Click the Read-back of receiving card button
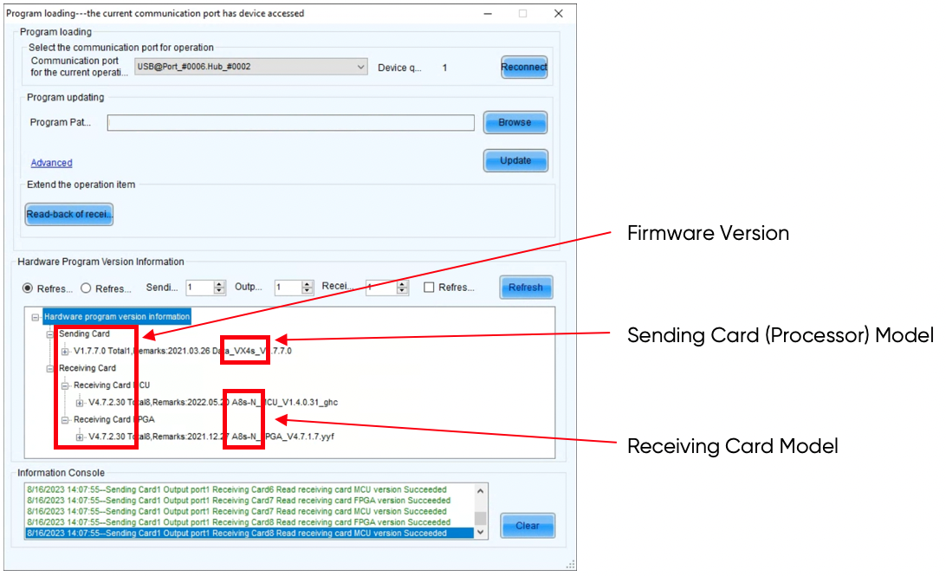 (x=69, y=214)
